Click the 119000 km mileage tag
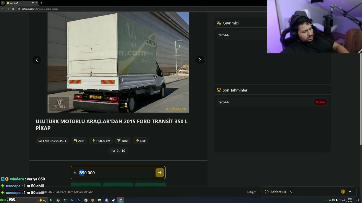 point(101,141)
